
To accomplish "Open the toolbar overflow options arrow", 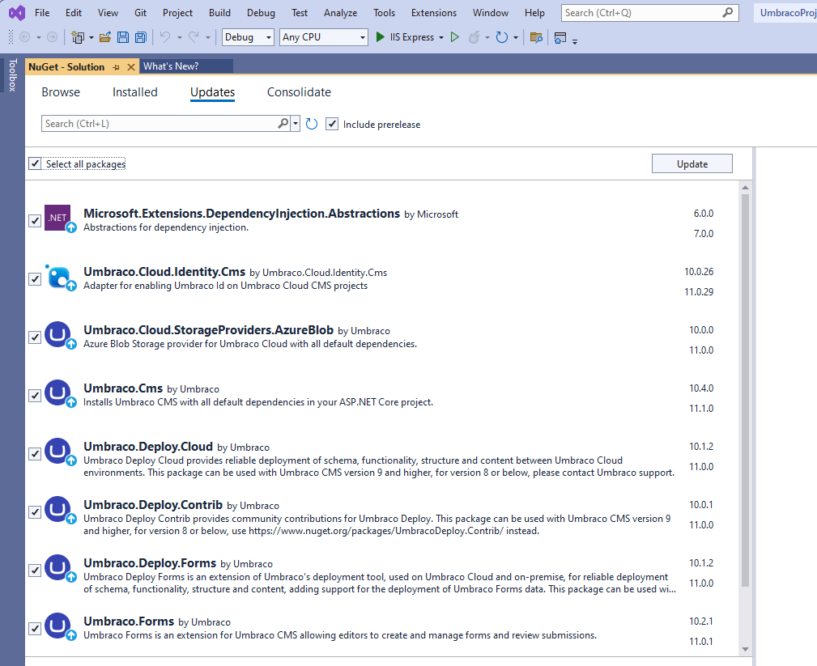I will 575,41.
